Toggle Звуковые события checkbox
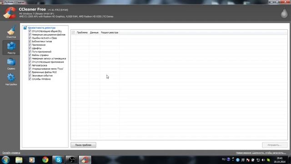Viewport: 291px width, 164px height. click(x=30, y=76)
